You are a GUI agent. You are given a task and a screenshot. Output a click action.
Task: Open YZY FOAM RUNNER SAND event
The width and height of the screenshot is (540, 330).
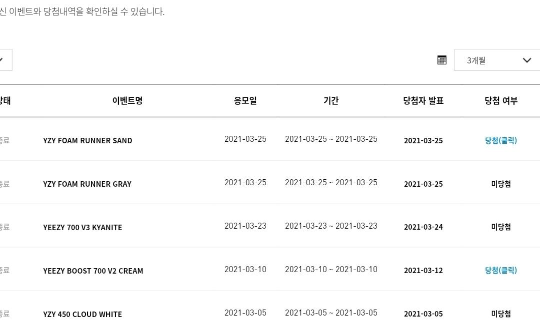click(87, 140)
